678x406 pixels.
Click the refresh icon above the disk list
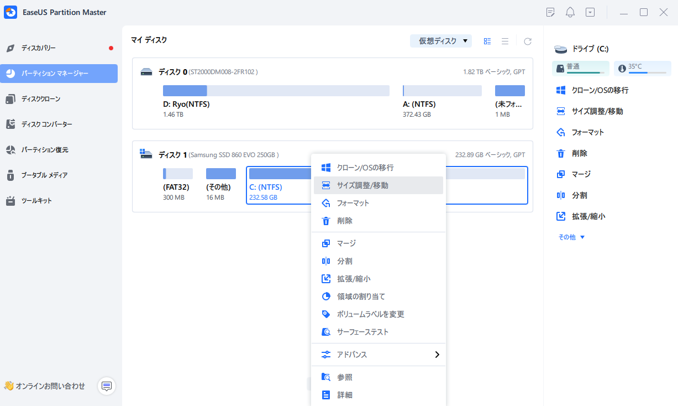pos(528,41)
